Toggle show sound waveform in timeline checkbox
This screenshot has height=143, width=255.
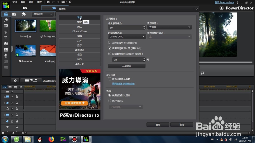coord(110,43)
